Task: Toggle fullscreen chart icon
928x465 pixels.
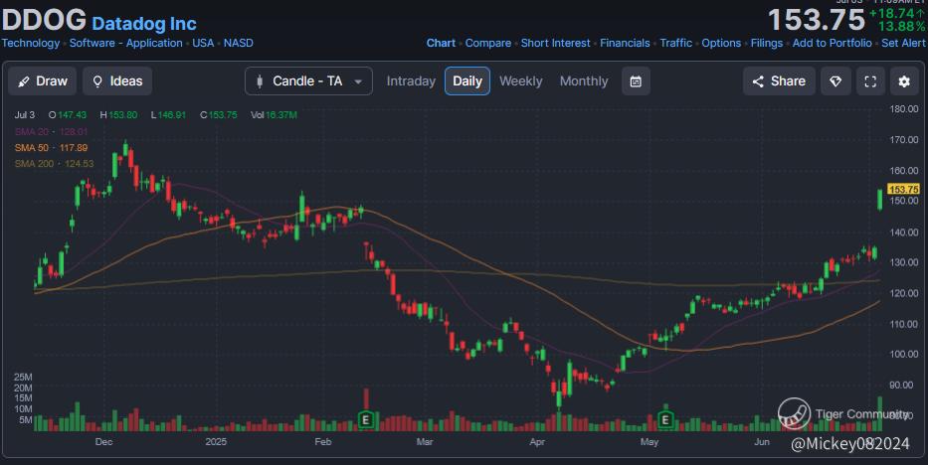Action: click(870, 80)
